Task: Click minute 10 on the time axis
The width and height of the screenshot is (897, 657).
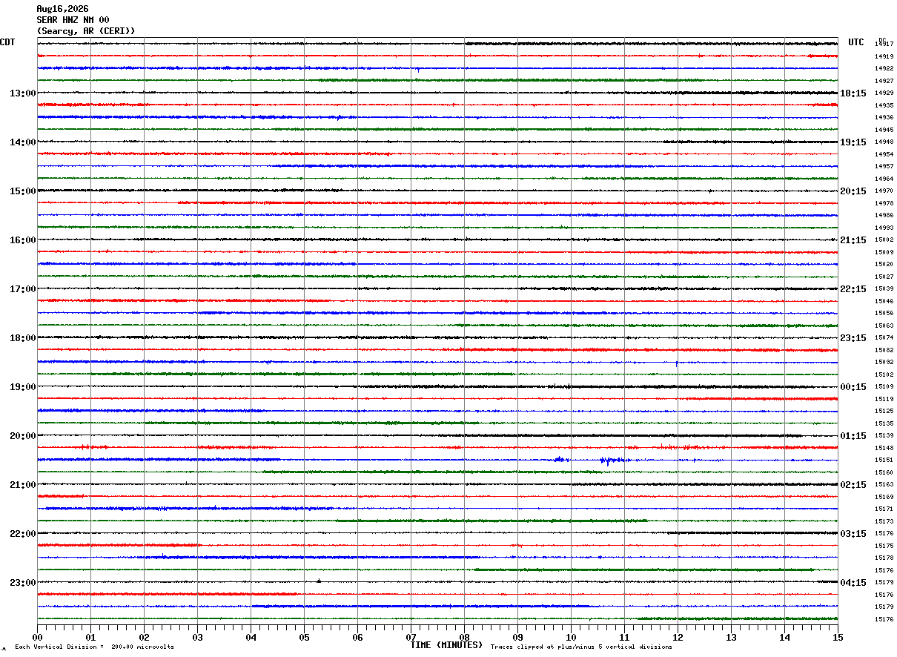Action: [x=571, y=637]
